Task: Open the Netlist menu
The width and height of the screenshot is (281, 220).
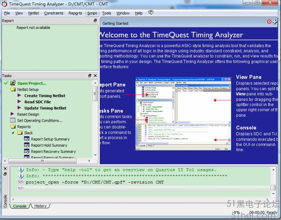Action: [33, 13]
